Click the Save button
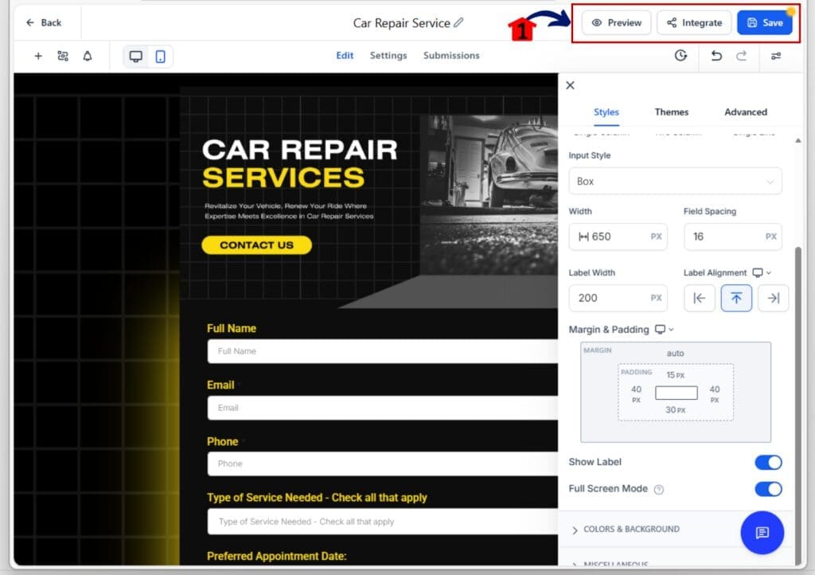The height and width of the screenshot is (575, 815). point(764,23)
